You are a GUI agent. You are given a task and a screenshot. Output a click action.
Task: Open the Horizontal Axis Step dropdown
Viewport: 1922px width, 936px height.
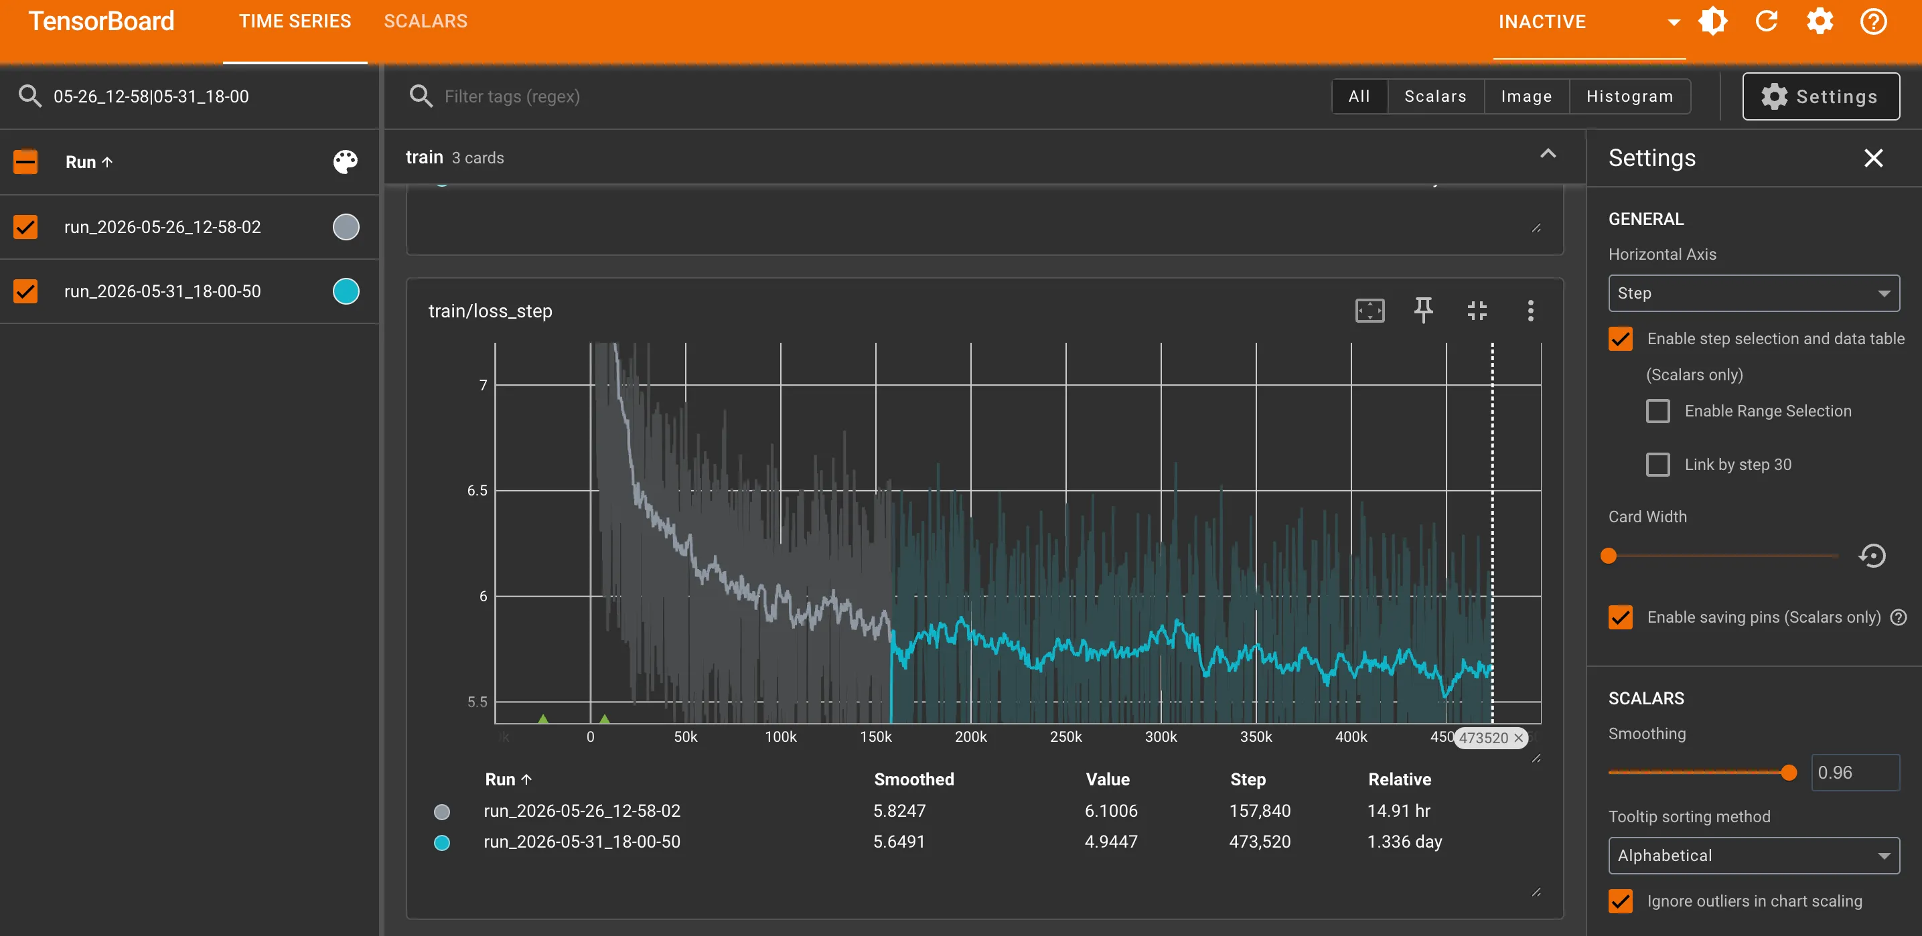pos(1753,293)
